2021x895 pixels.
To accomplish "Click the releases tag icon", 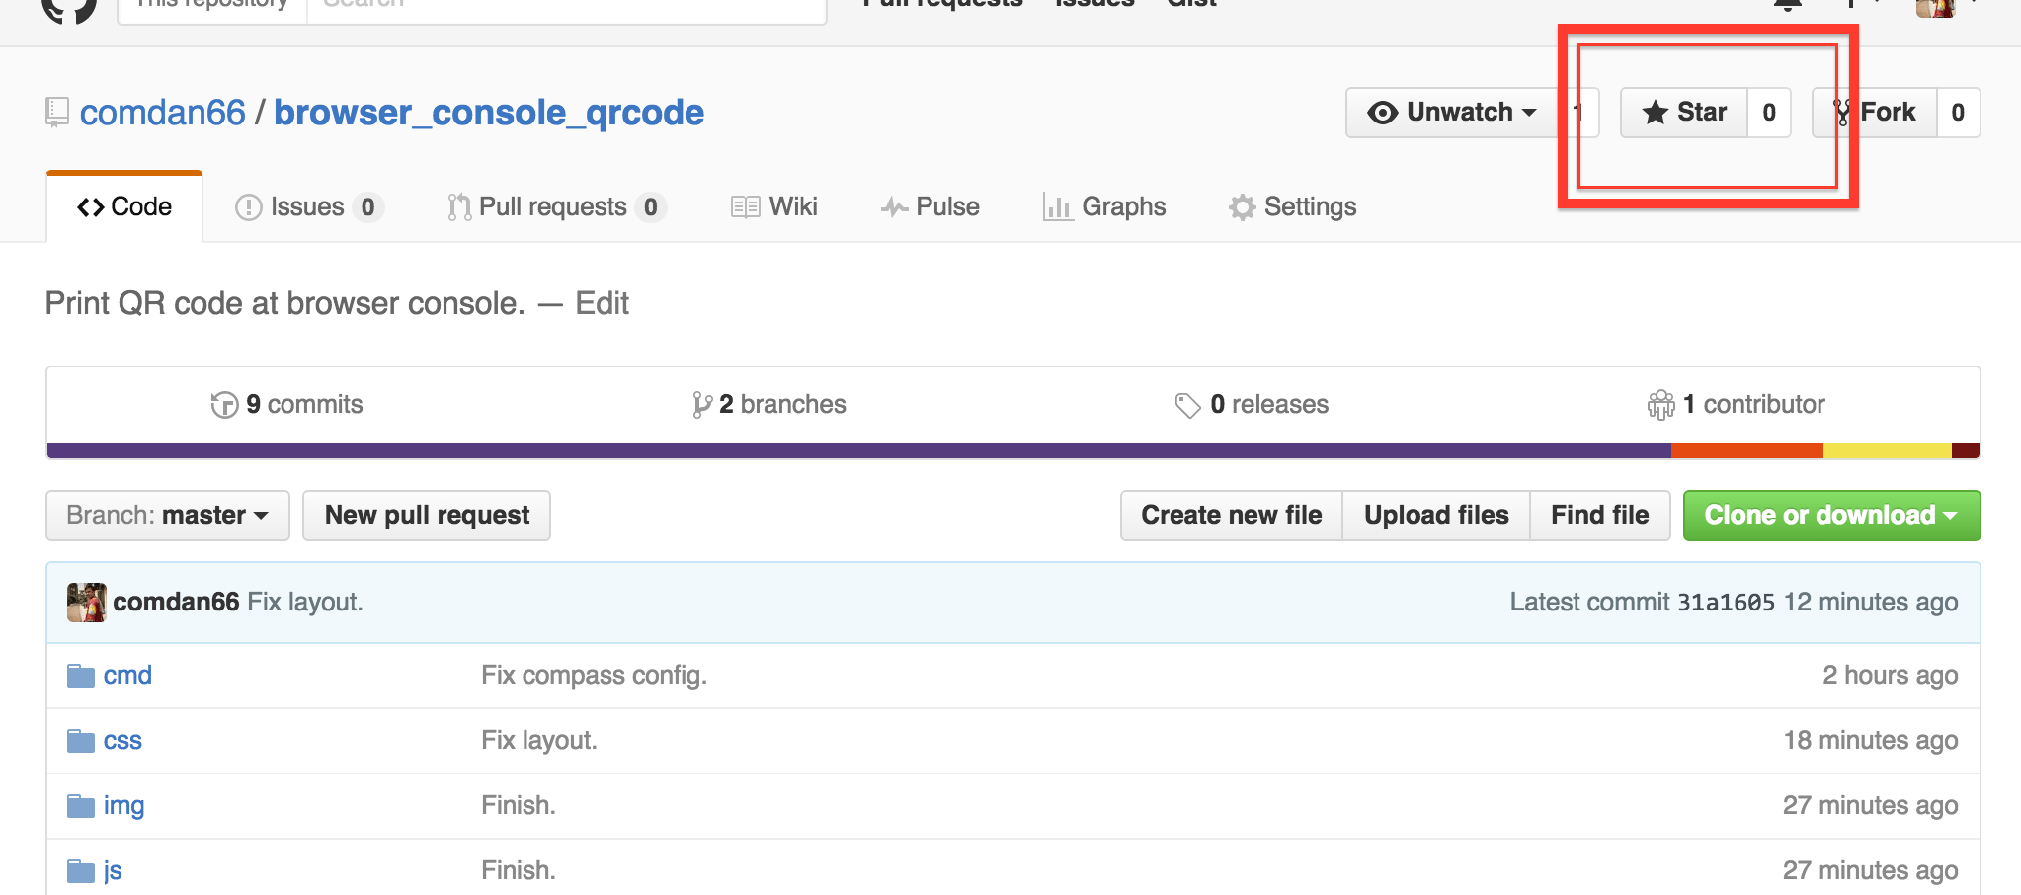I will [1187, 405].
